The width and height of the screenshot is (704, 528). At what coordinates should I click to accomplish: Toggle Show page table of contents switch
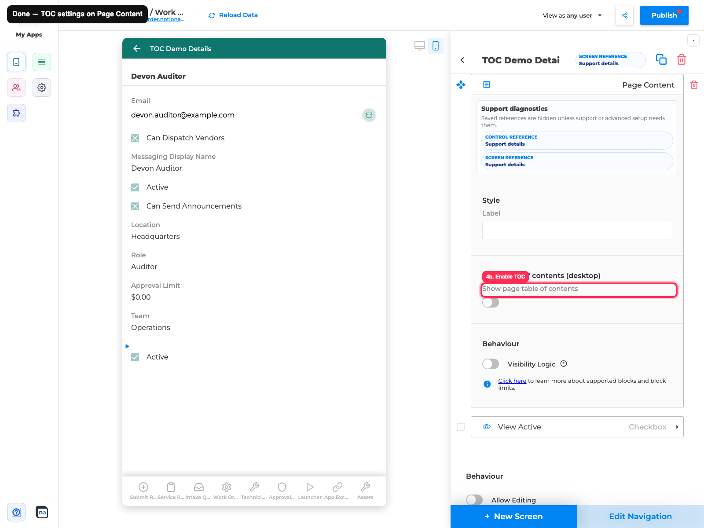[x=491, y=303]
